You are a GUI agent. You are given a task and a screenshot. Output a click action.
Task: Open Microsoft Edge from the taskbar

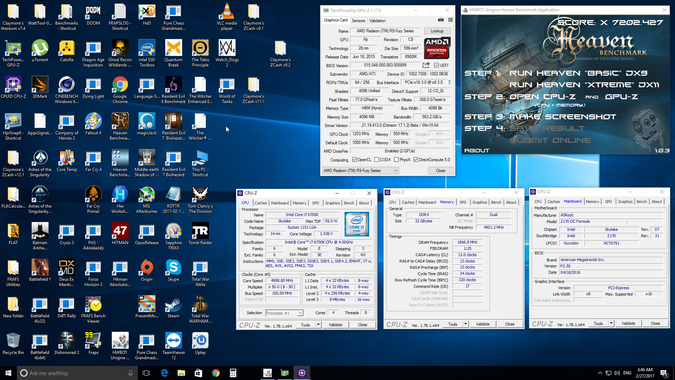click(x=164, y=373)
